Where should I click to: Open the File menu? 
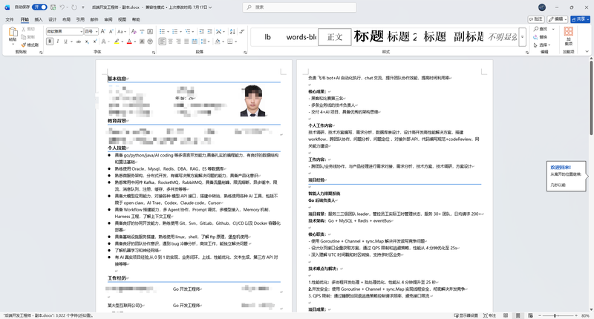pos(10,19)
